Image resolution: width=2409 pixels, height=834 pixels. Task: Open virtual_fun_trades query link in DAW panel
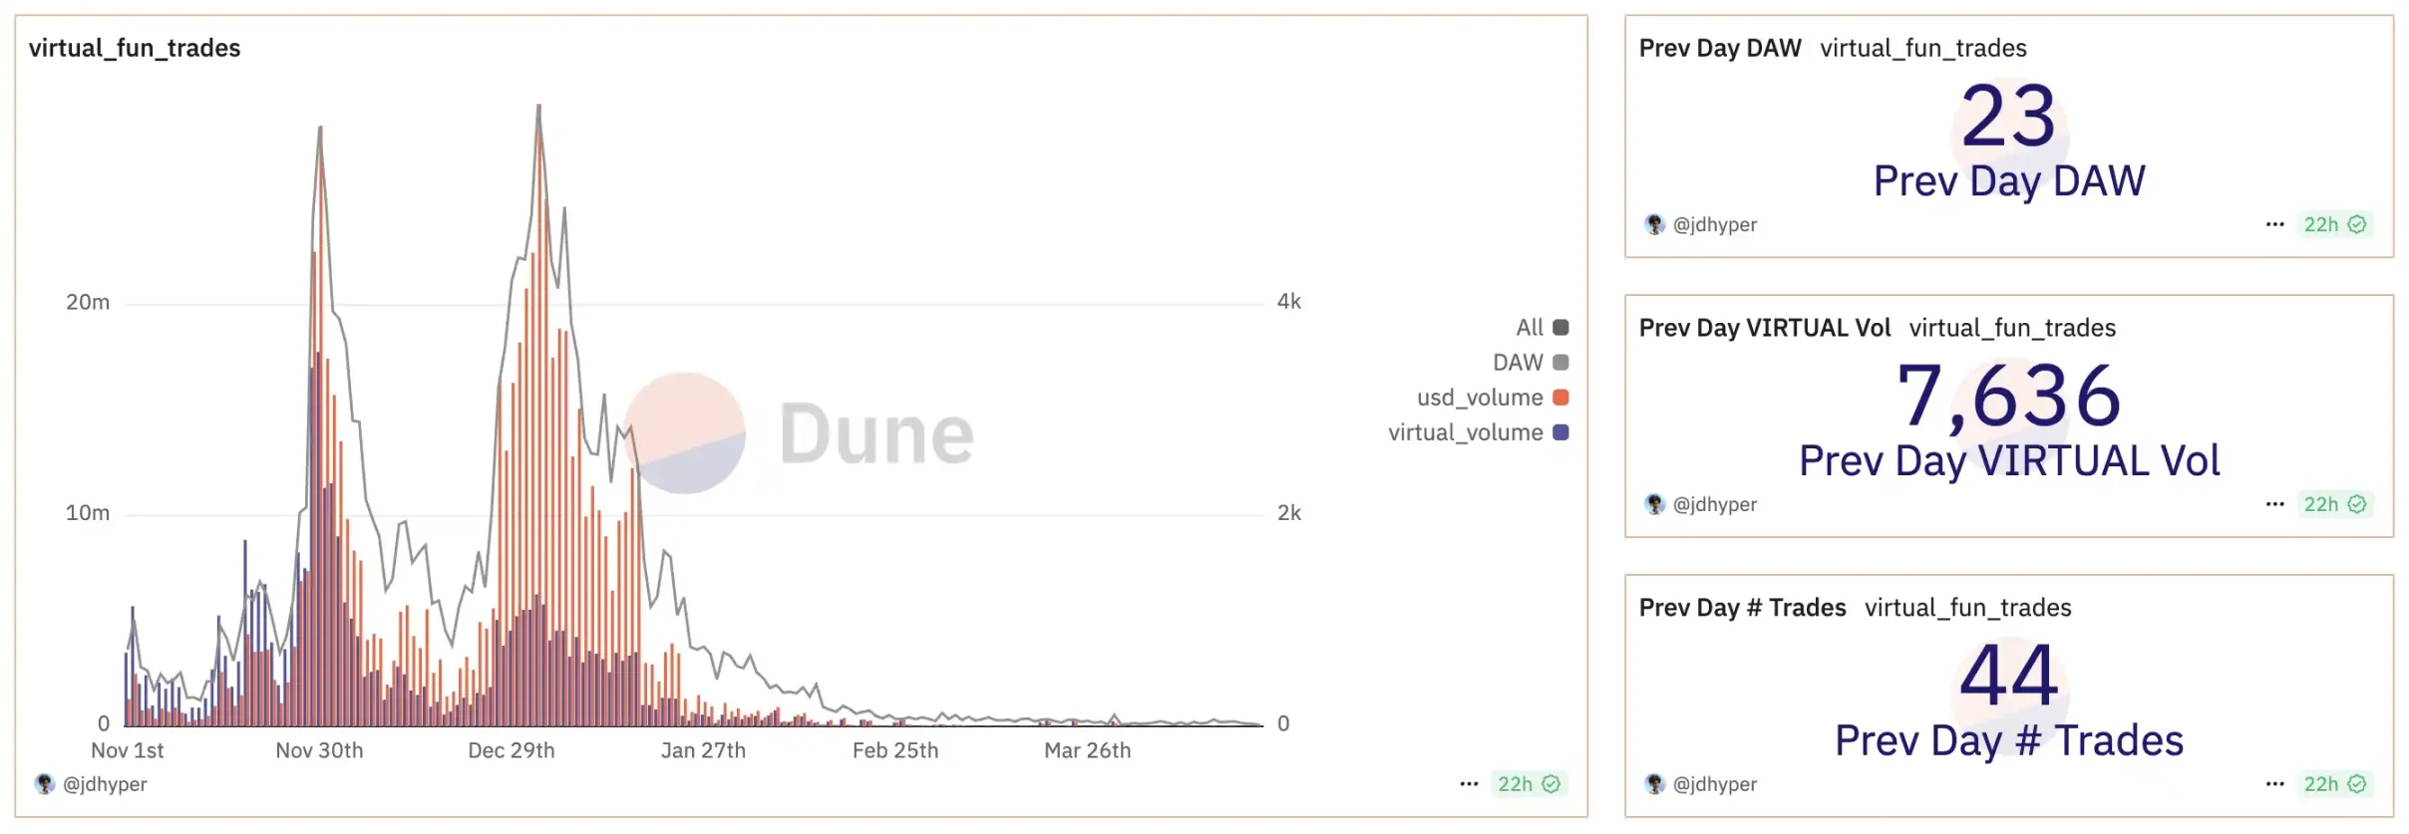(x=1922, y=48)
